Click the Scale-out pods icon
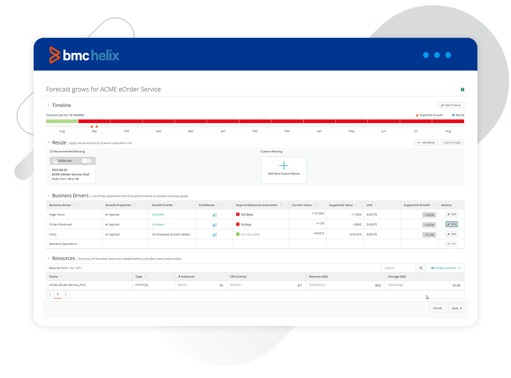 [x=55, y=161]
